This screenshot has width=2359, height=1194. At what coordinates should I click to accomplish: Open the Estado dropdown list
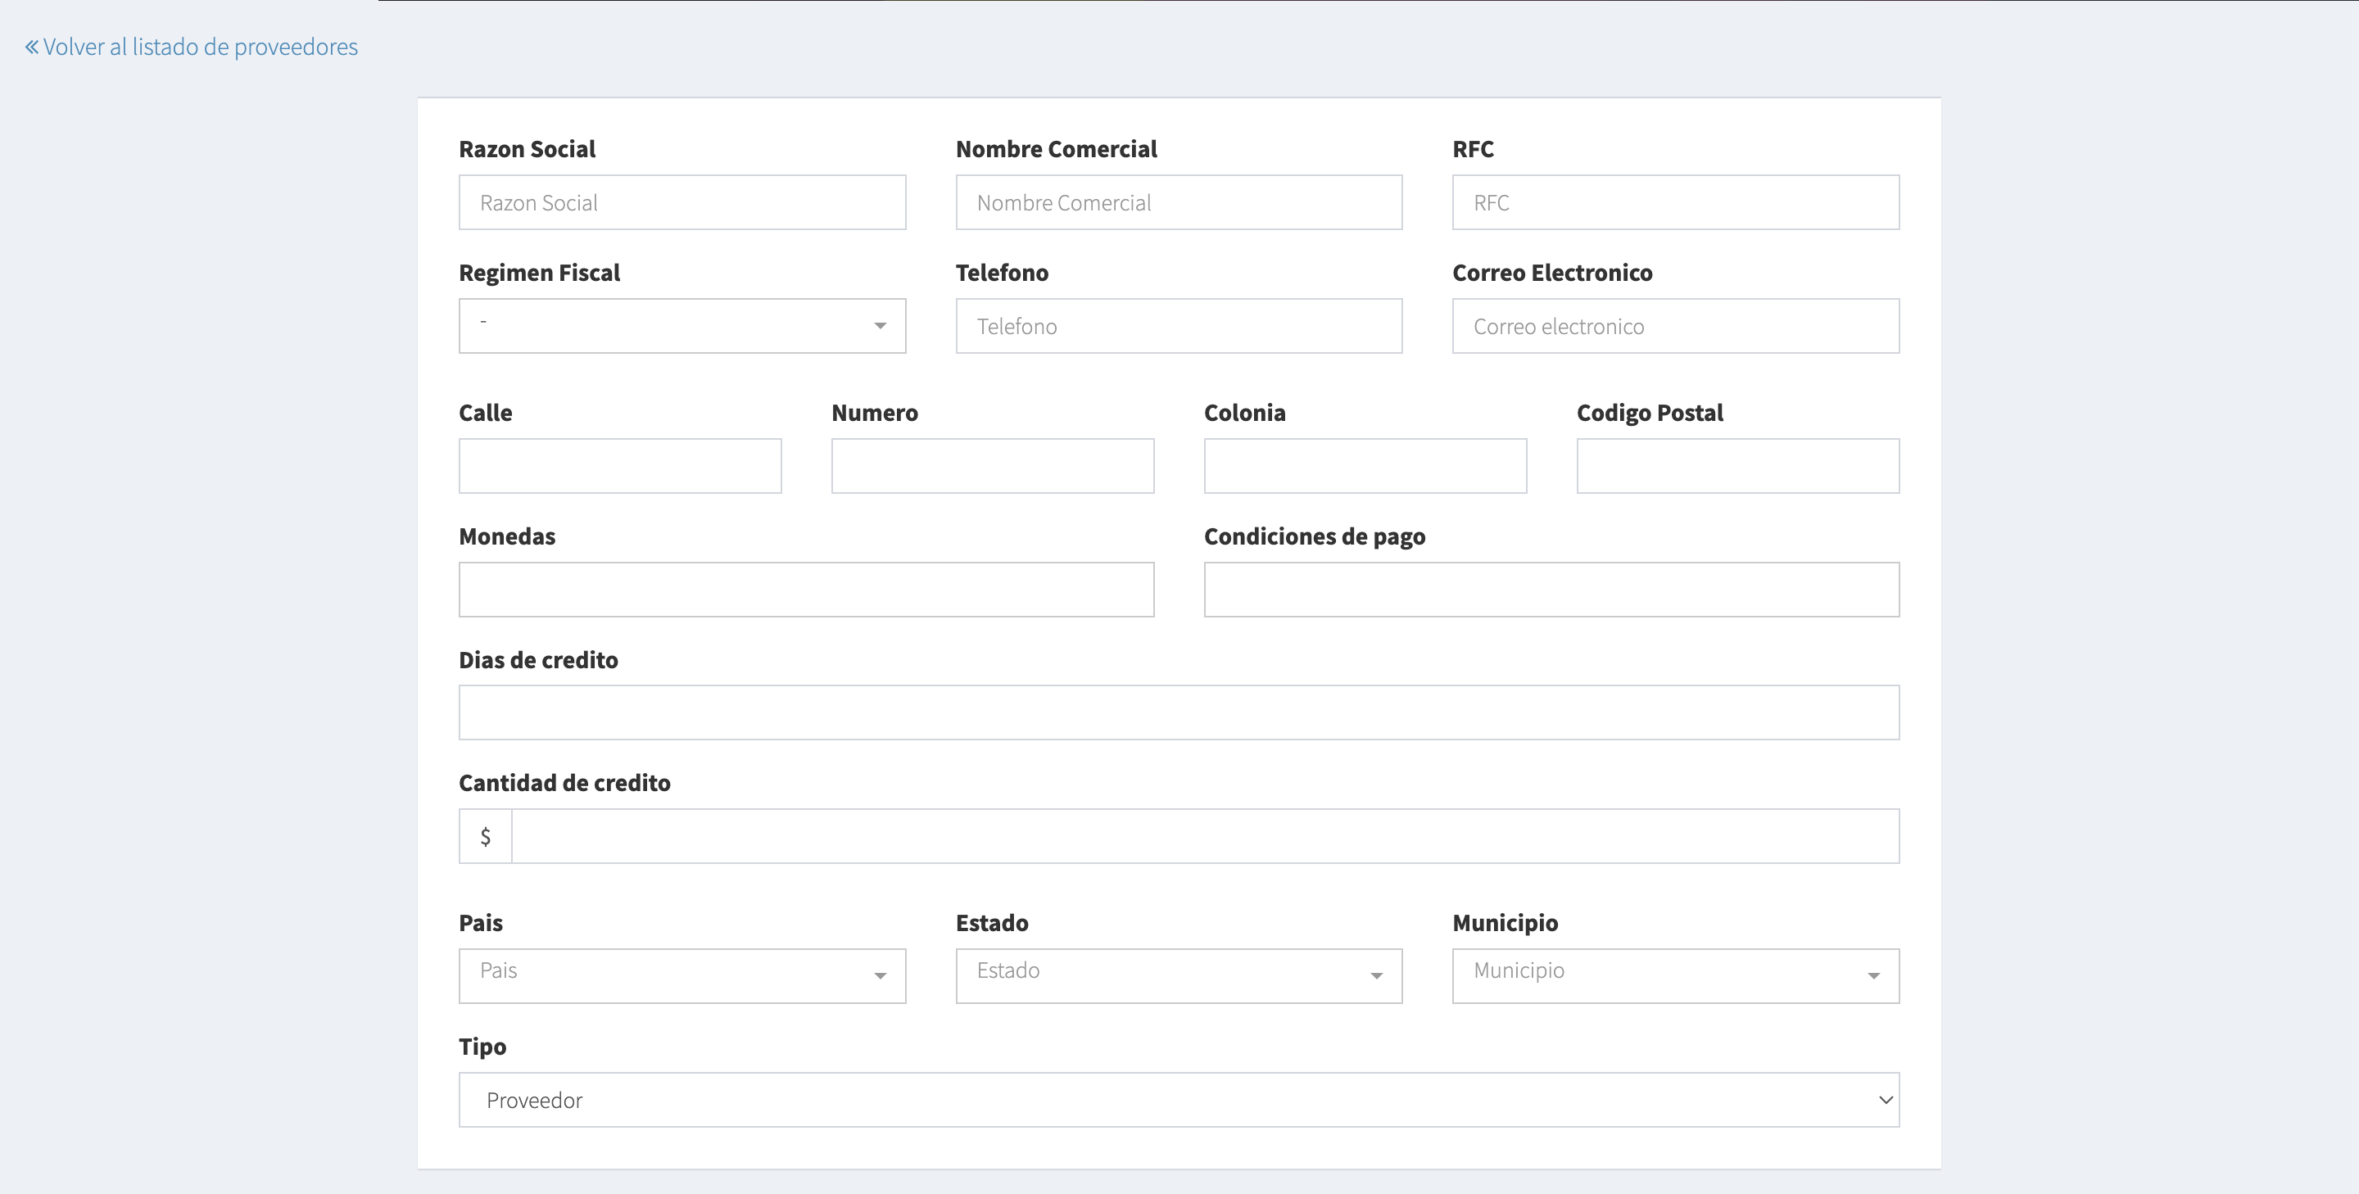tap(1178, 976)
